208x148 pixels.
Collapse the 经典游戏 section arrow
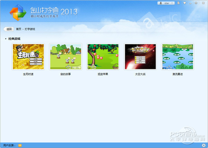(6, 39)
